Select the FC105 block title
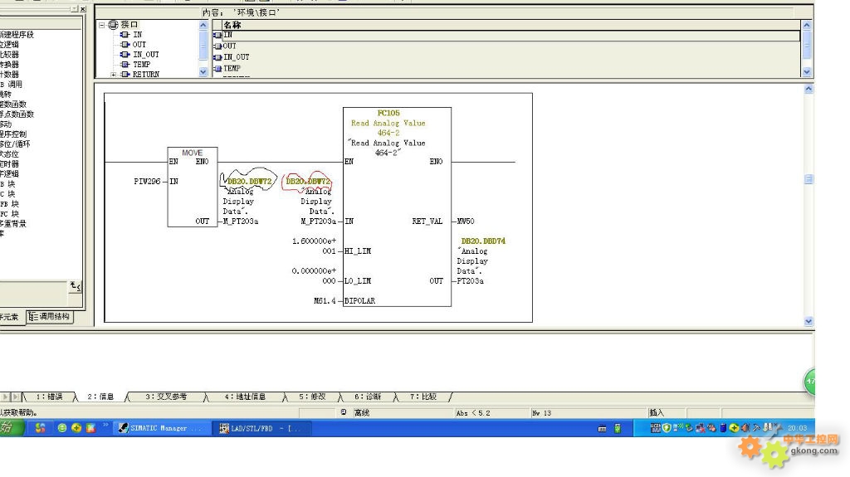Image resolution: width=850 pixels, height=477 pixels. (388, 113)
